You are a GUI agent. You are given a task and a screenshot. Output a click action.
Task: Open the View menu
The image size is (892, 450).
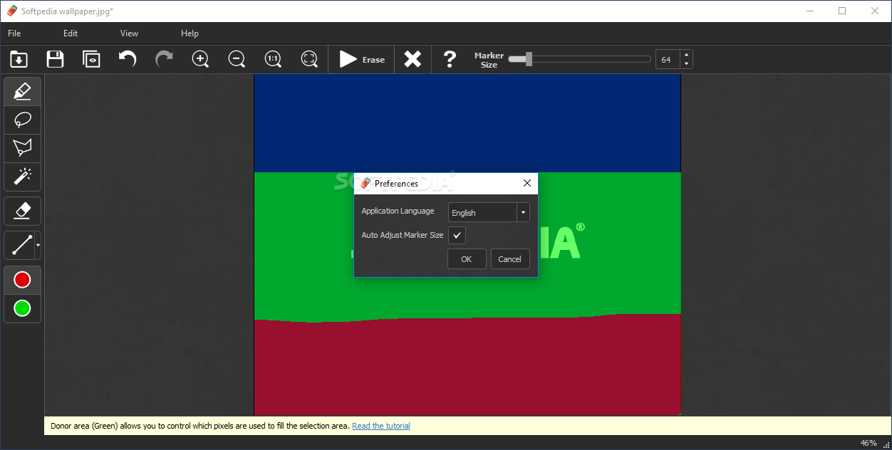(129, 33)
